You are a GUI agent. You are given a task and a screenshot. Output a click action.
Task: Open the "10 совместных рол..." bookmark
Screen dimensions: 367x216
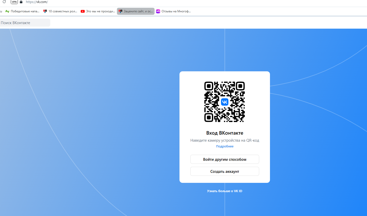[60, 11]
